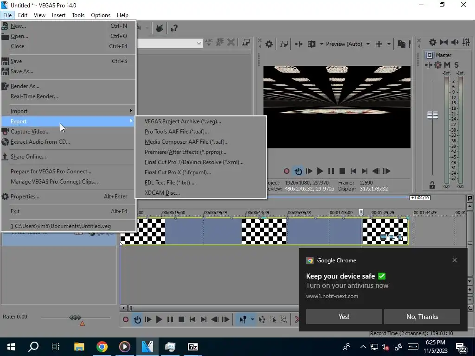Click Video Output FX icon in preview toolbar
The image size is (475, 356).
[x=298, y=44]
